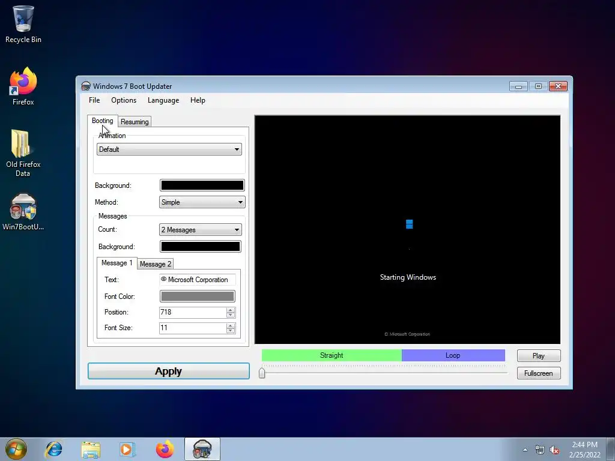Launch Firefox from the taskbar
Viewport: 615px width, 461px height.
click(x=165, y=449)
